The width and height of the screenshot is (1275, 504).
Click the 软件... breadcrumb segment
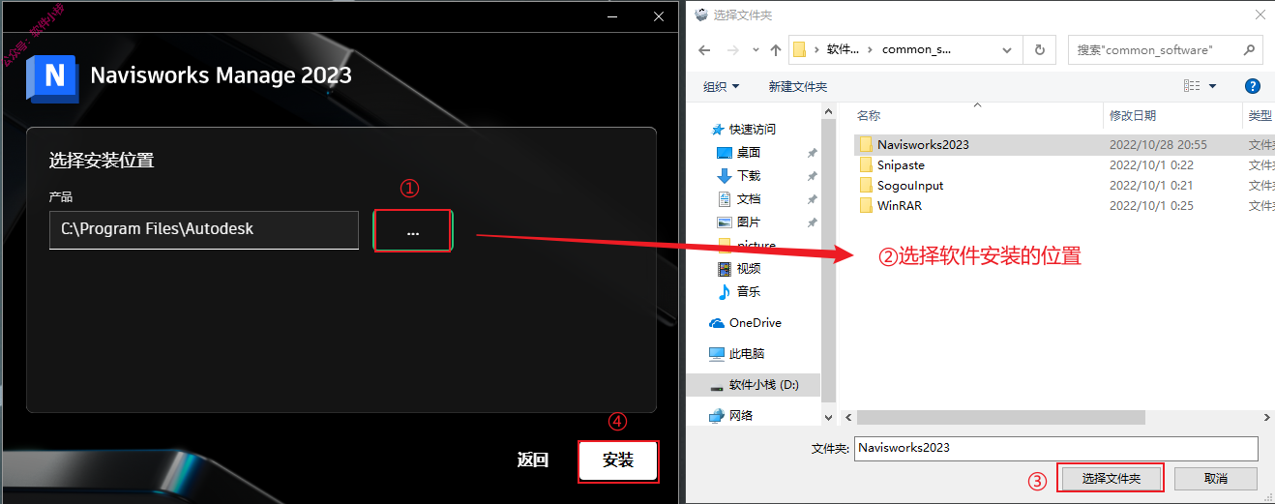tap(843, 49)
